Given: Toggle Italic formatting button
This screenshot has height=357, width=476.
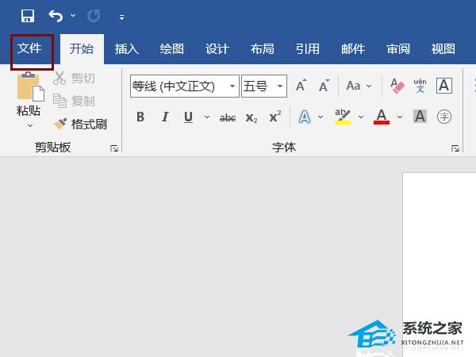Looking at the screenshot, I should tap(165, 117).
